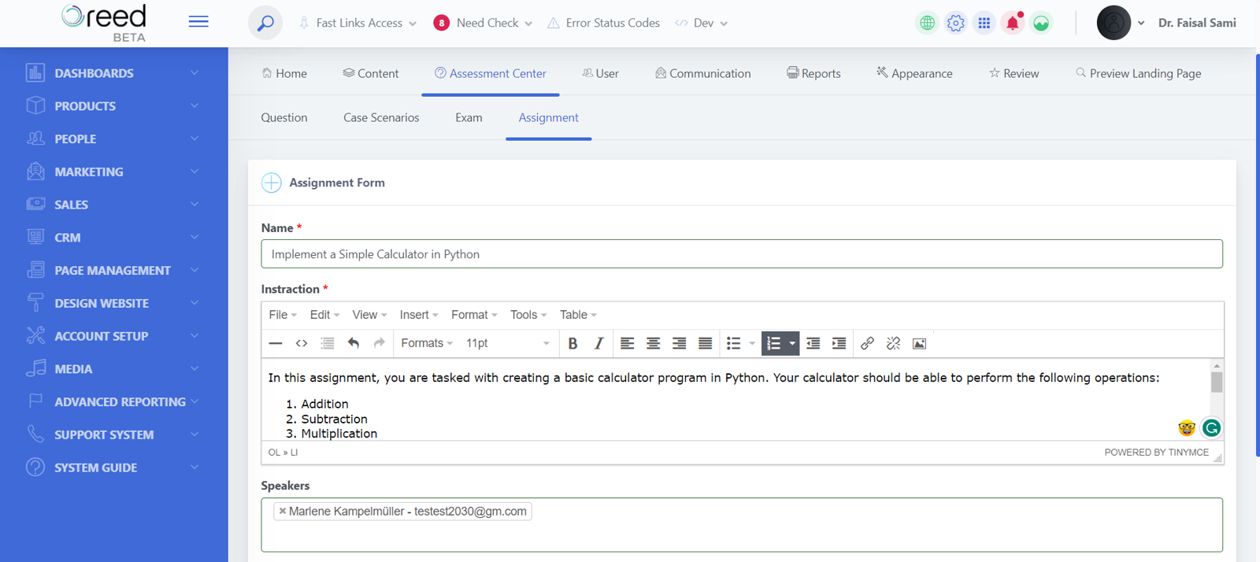1260x562 pixels.
Task: Open the Dev dropdown
Action: pyautogui.click(x=702, y=23)
